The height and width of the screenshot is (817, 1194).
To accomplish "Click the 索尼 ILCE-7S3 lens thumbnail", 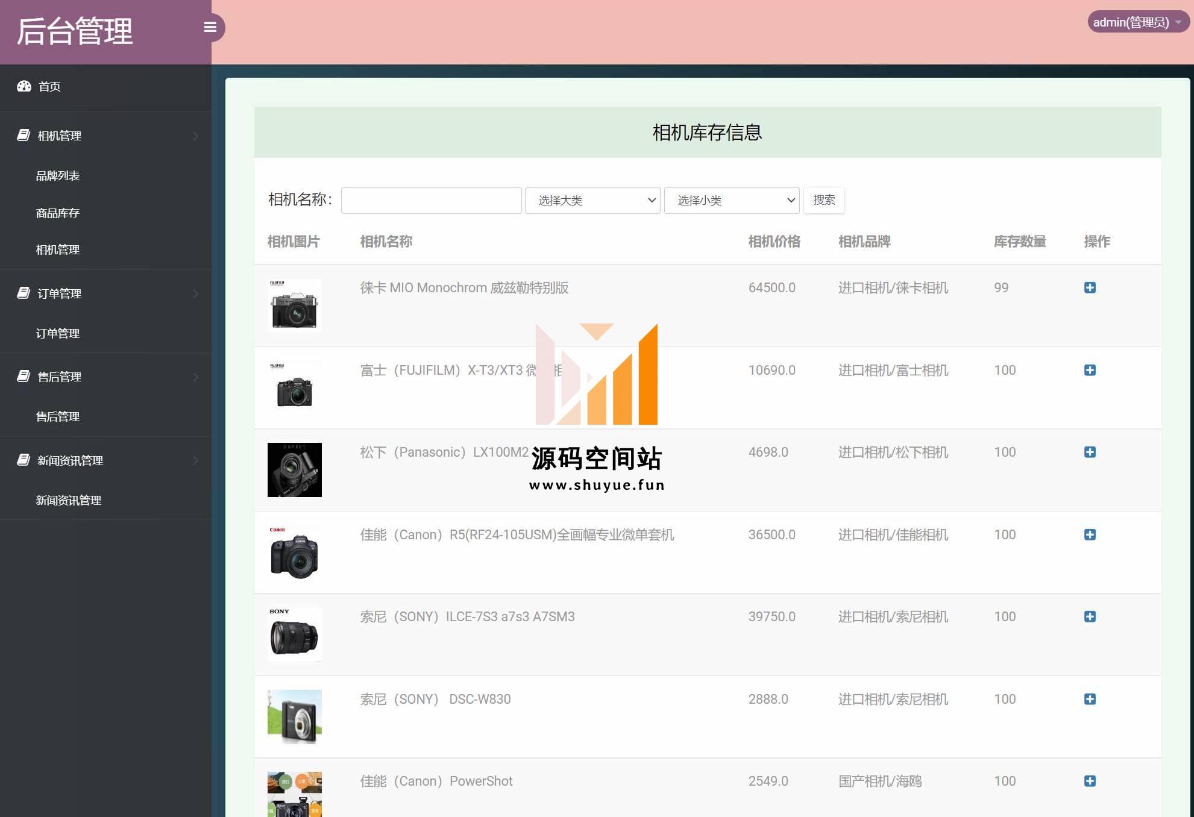I will (295, 634).
